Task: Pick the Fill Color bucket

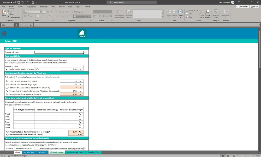Action: 44,16
